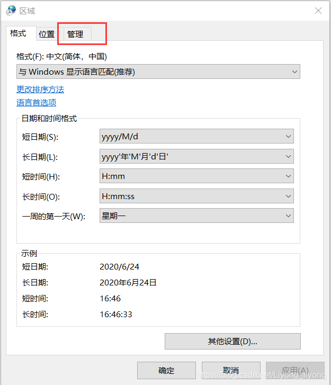Select the example short date 2020/6/24

119,267
